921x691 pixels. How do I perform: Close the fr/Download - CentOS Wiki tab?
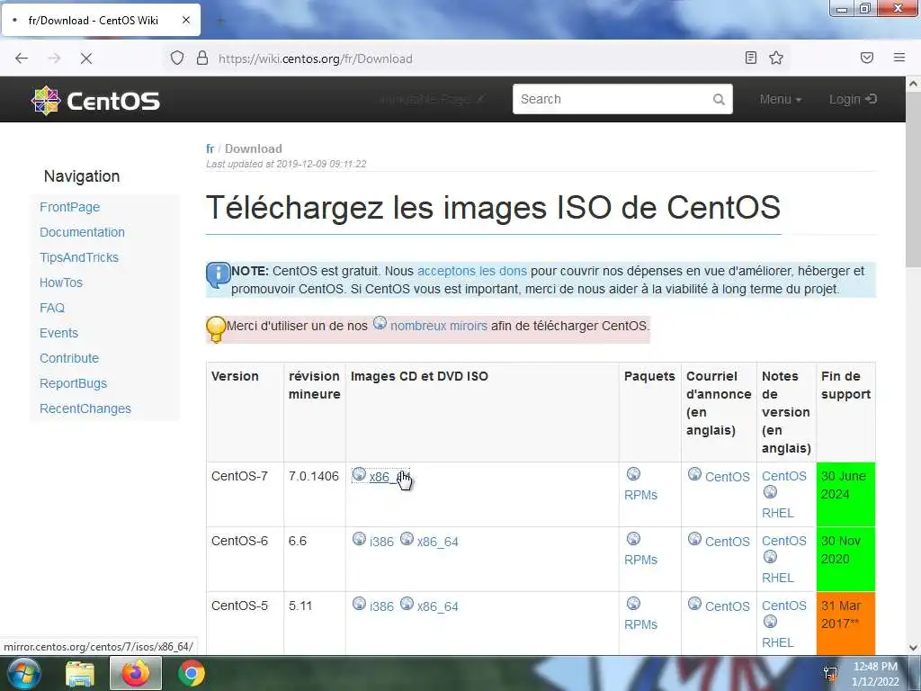pyautogui.click(x=185, y=20)
